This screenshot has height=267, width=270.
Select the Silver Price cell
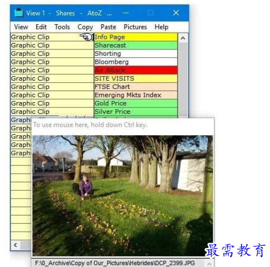[136, 112]
